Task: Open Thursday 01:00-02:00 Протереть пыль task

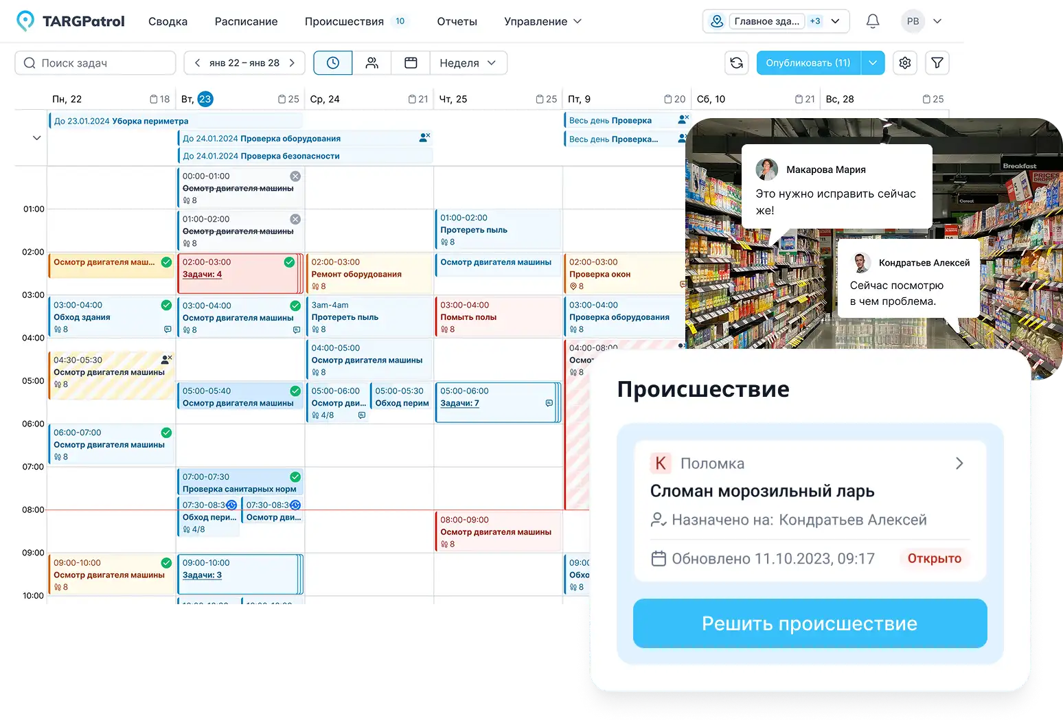Action: click(499, 229)
